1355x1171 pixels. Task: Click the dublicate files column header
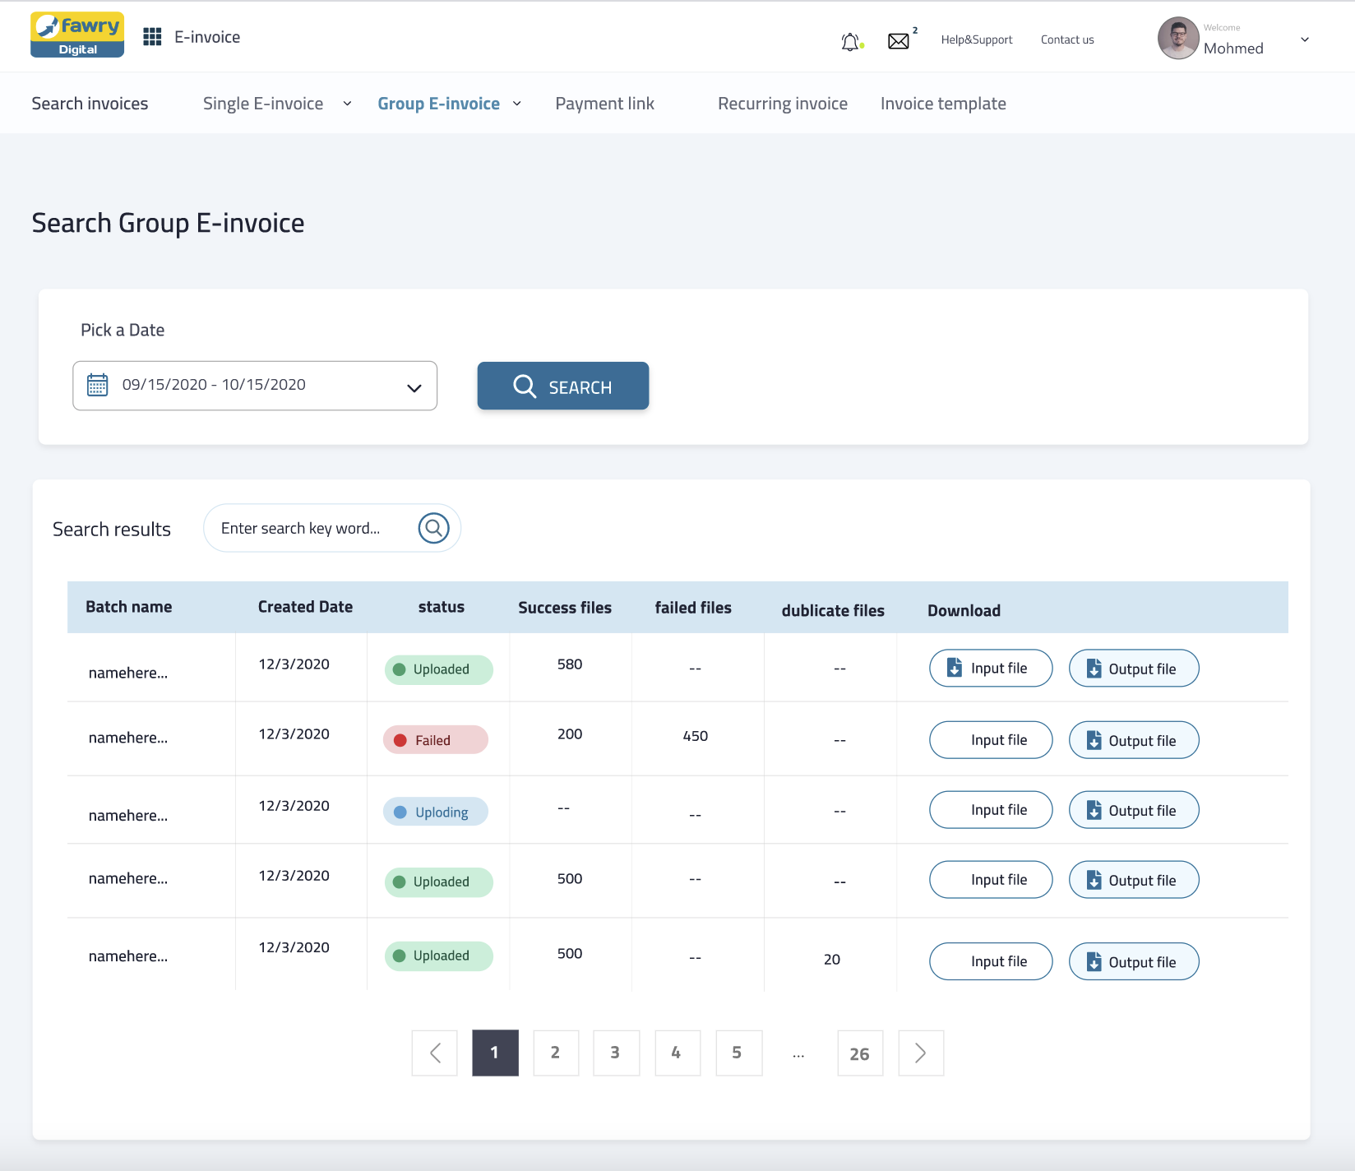coord(833,610)
